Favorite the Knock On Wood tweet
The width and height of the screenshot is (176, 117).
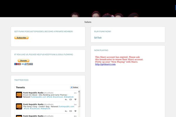75,99
